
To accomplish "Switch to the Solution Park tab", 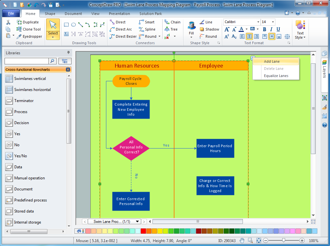I will click(x=151, y=14).
